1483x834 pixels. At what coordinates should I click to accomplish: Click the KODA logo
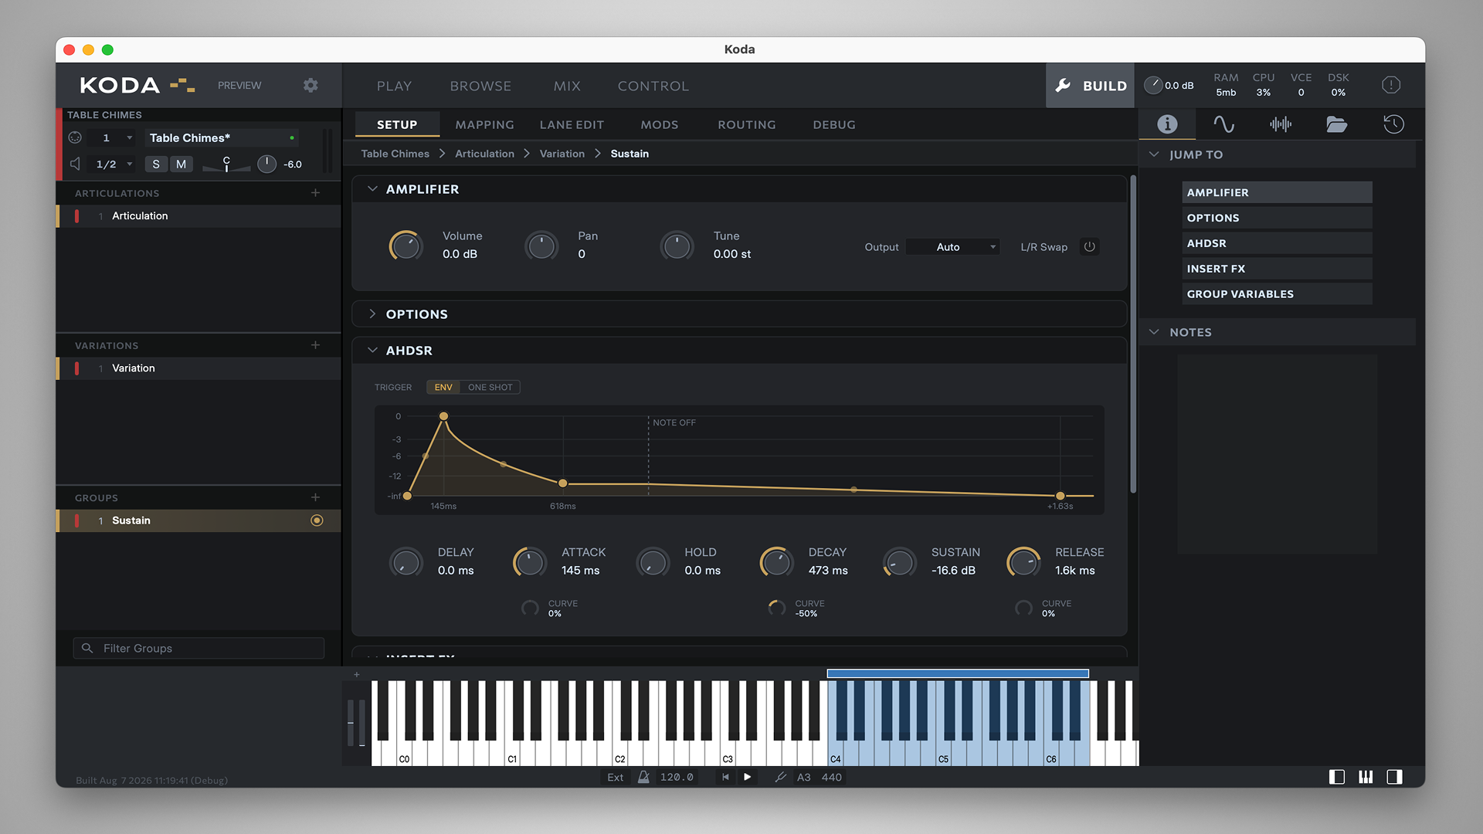click(137, 85)
